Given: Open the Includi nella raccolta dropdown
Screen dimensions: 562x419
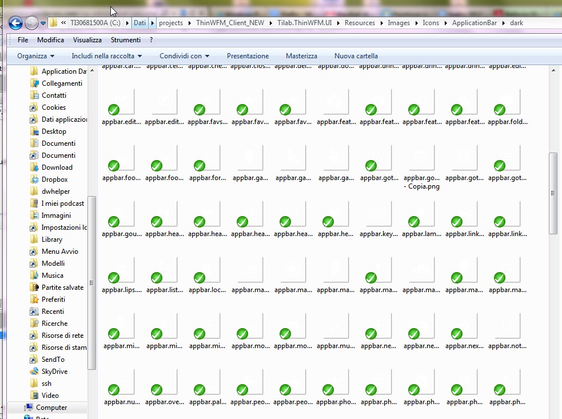Looking at the screenshot, I should coord(106,56).
